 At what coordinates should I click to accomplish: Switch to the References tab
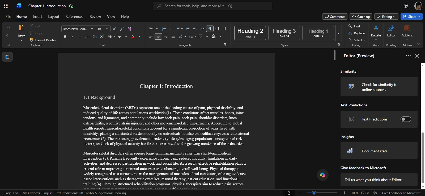pos(74,16)
